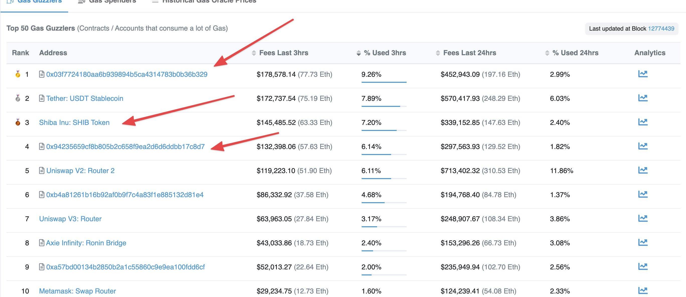The height and width of the screenshot is (297, 686).
Task: Open block 12774439 link
Action: click(661, 29)
